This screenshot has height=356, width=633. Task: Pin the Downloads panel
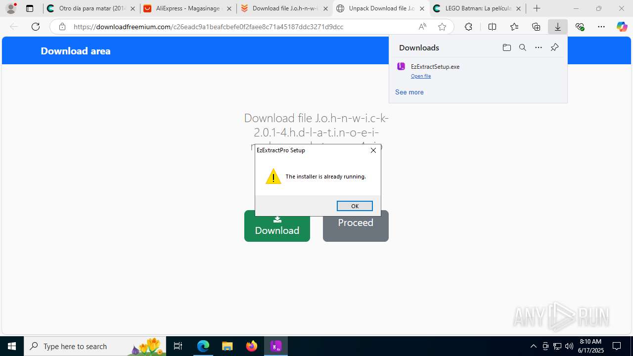click(554, 47)
